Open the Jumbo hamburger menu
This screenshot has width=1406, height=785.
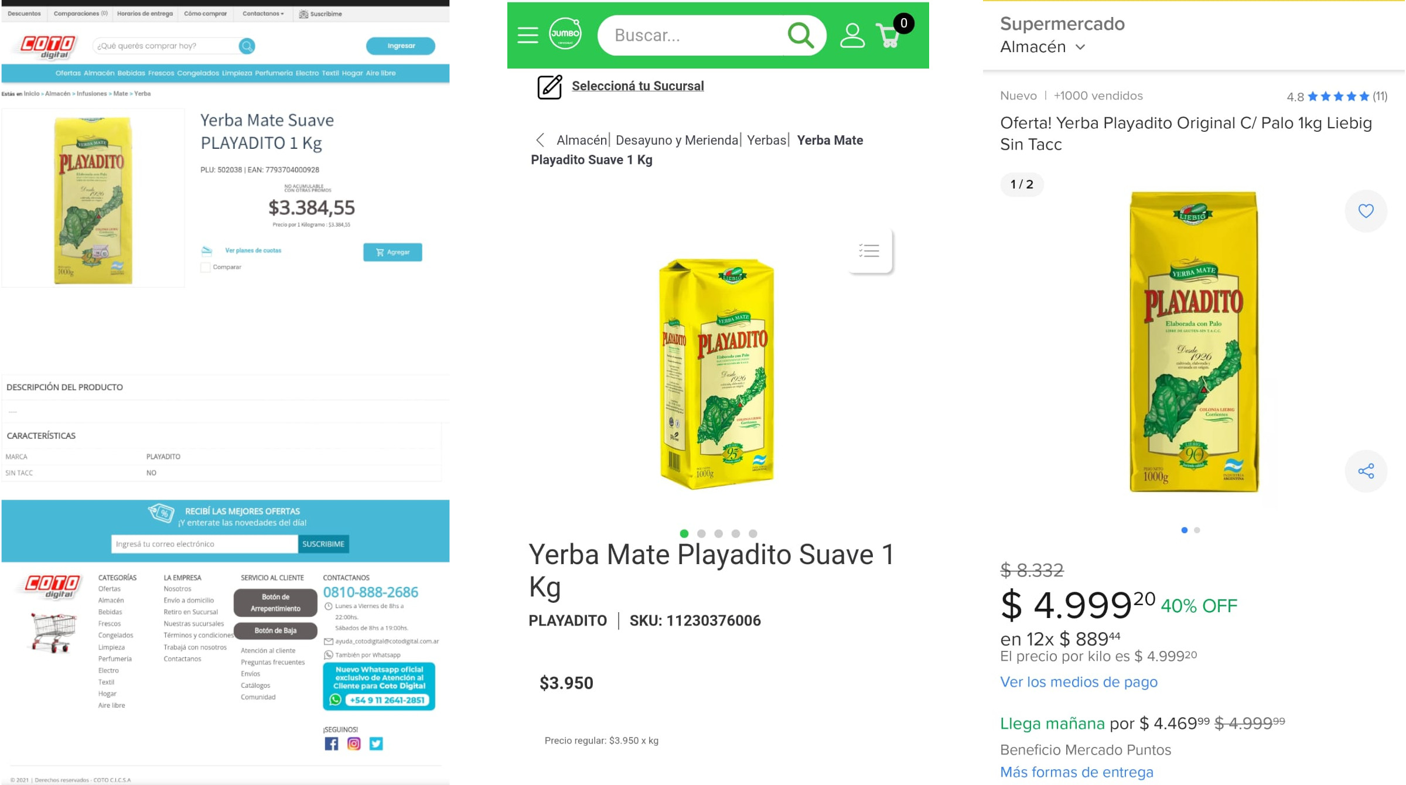[x=527, y=35]
